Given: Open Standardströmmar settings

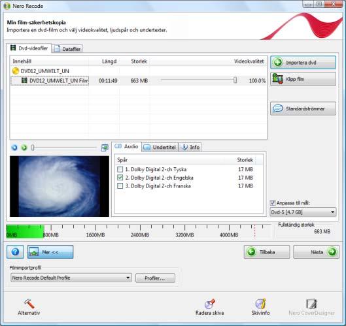Looking at the screenshot, I should point(303,108).
